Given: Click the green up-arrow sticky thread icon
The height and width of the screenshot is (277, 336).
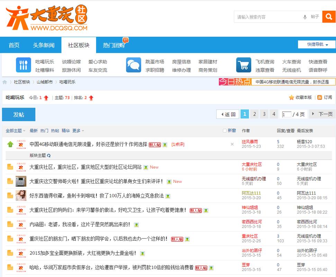Looking at the screenshot, I should pos(10,144).
